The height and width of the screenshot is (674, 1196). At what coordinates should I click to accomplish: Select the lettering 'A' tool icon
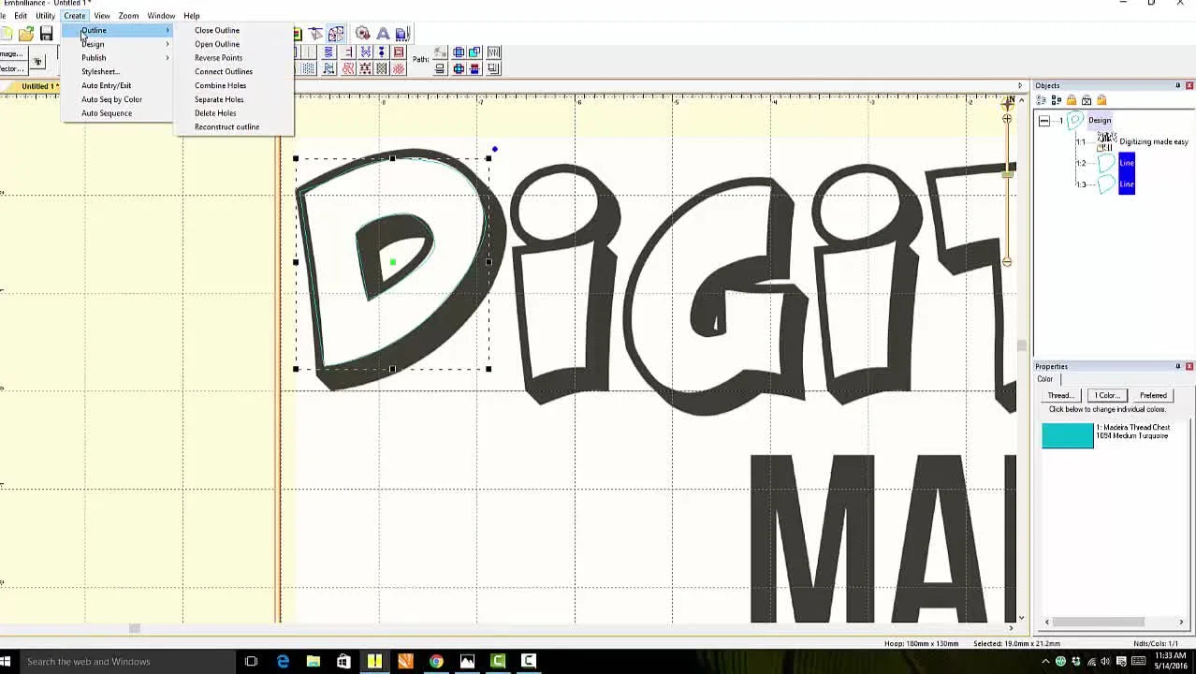[x=383, y=34]
